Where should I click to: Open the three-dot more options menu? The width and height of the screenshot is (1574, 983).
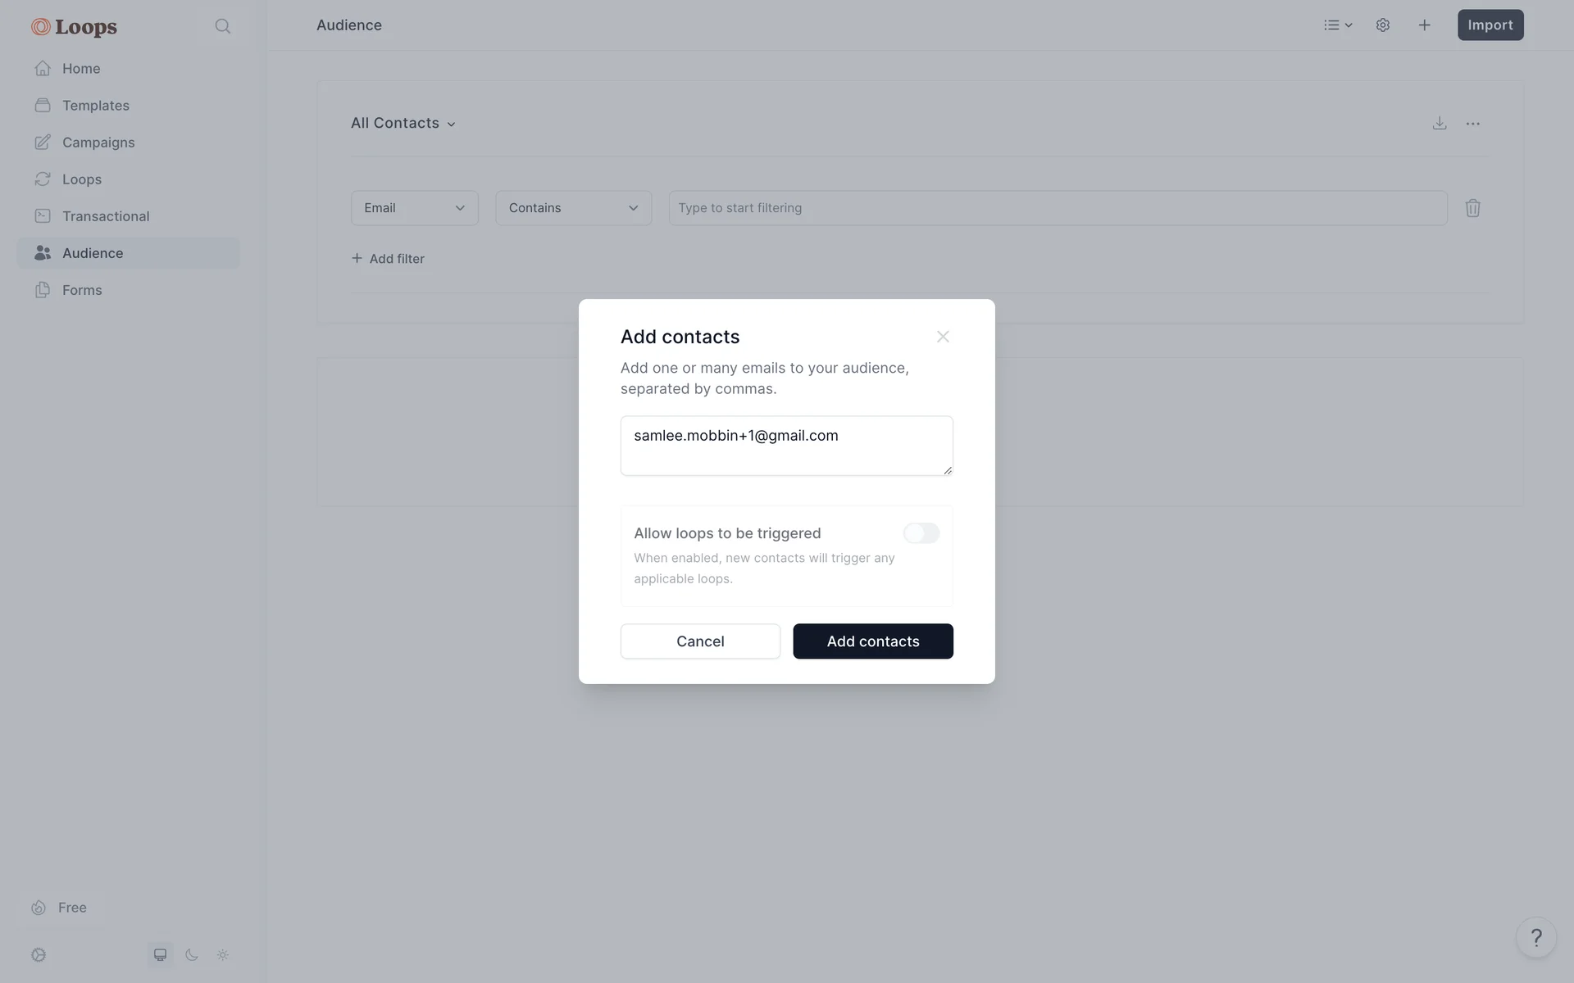[1473, 124]
